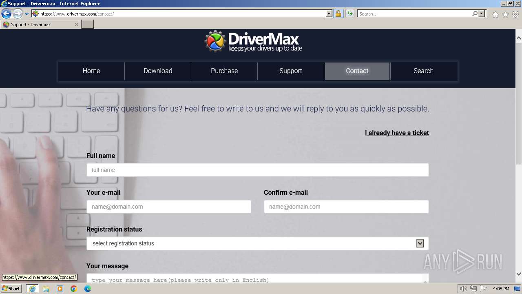Click the 'Your message' label
Viewport: 522px width, 294px height.
[107, 266]
